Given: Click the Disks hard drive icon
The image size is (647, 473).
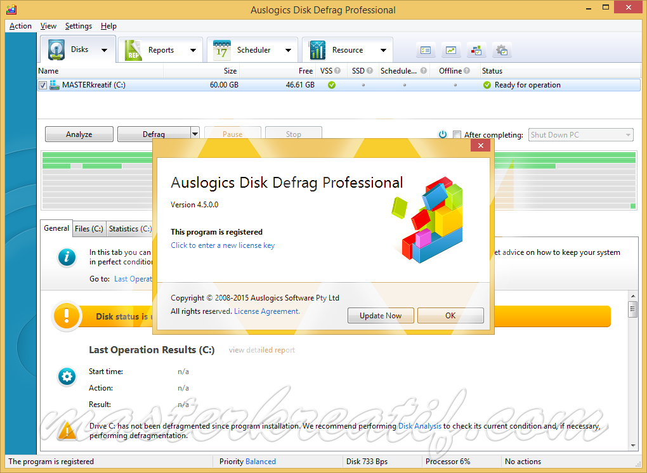Looking at the screenshot, I should [56, 50].
